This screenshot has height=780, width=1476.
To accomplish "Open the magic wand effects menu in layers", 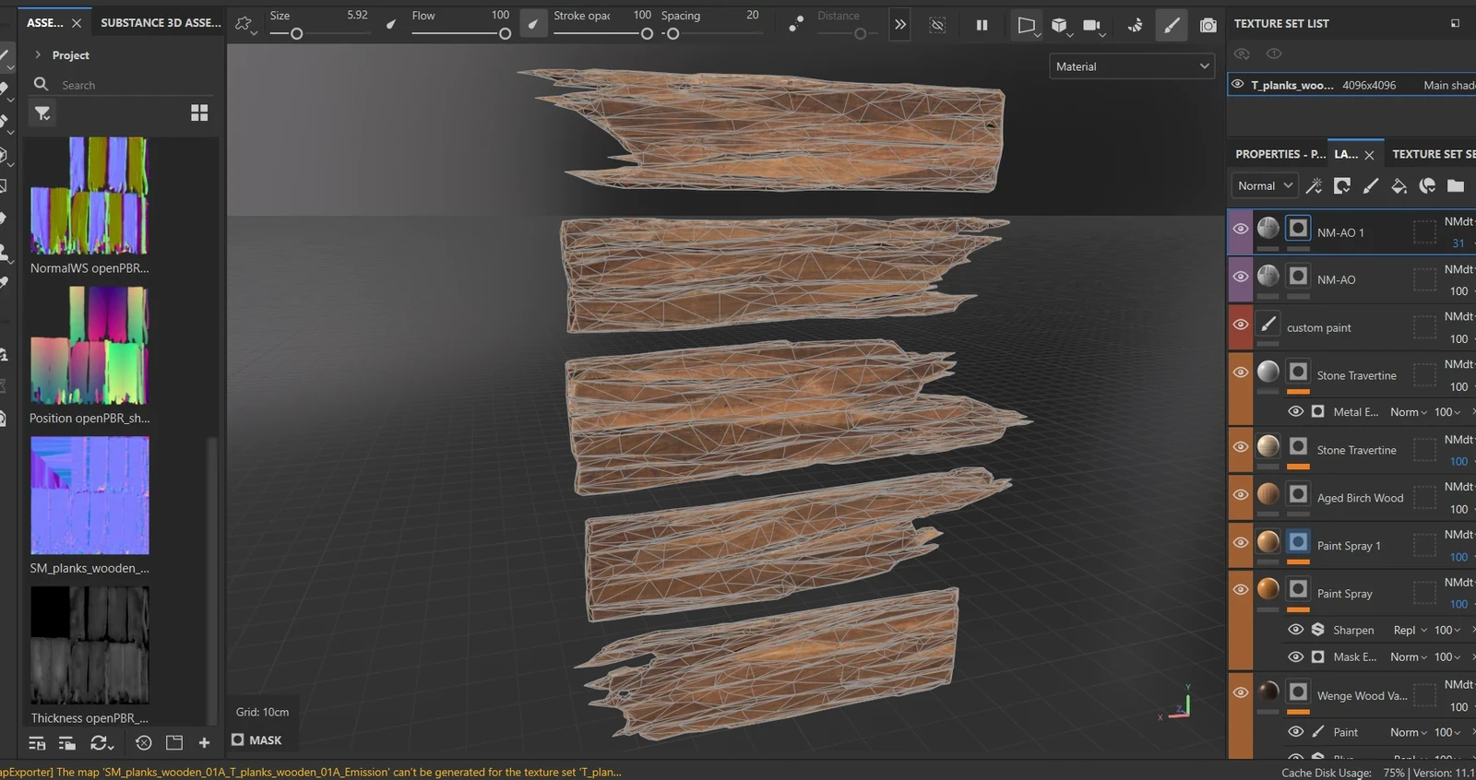I will coord(1314,186).
